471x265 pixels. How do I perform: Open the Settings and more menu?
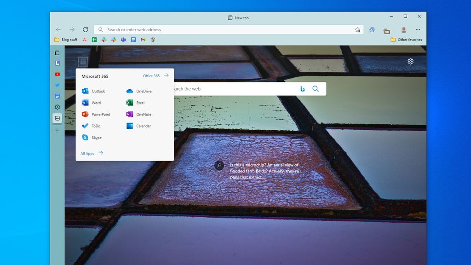pyautogui.click(x=418, y=29)
